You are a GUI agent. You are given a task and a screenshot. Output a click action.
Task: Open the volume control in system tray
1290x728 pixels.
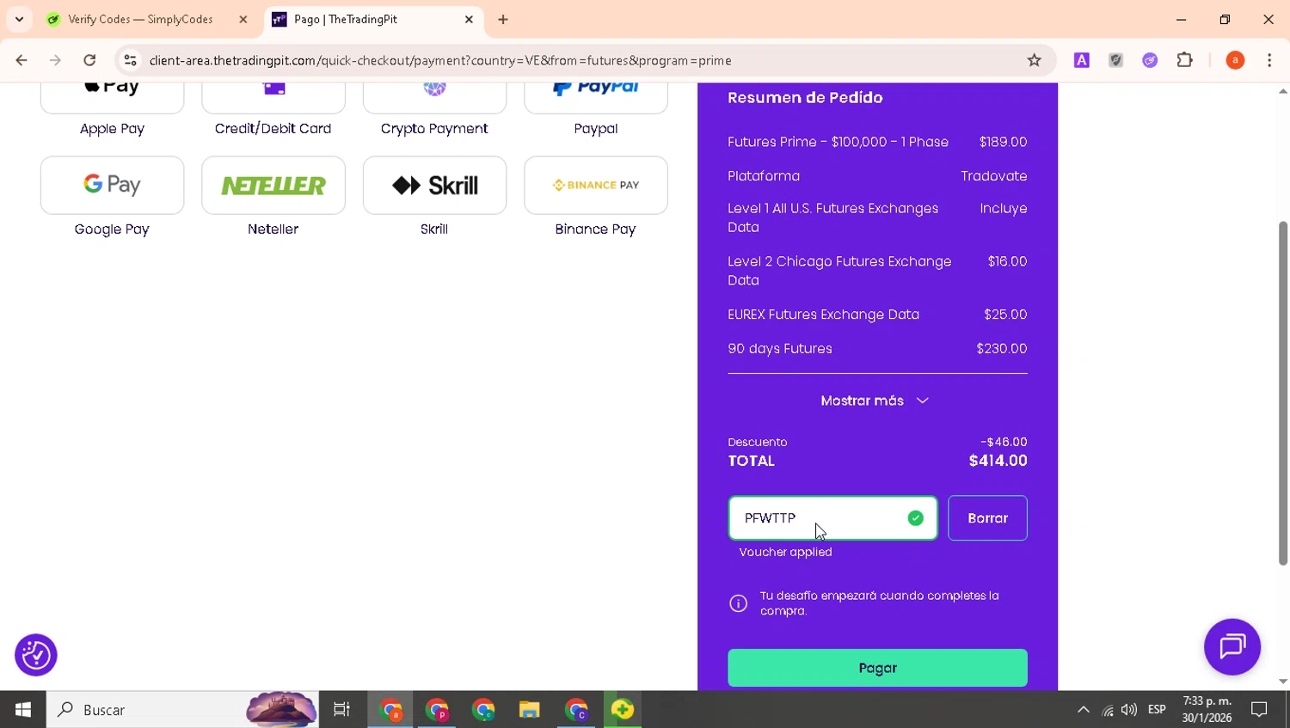1129,710
